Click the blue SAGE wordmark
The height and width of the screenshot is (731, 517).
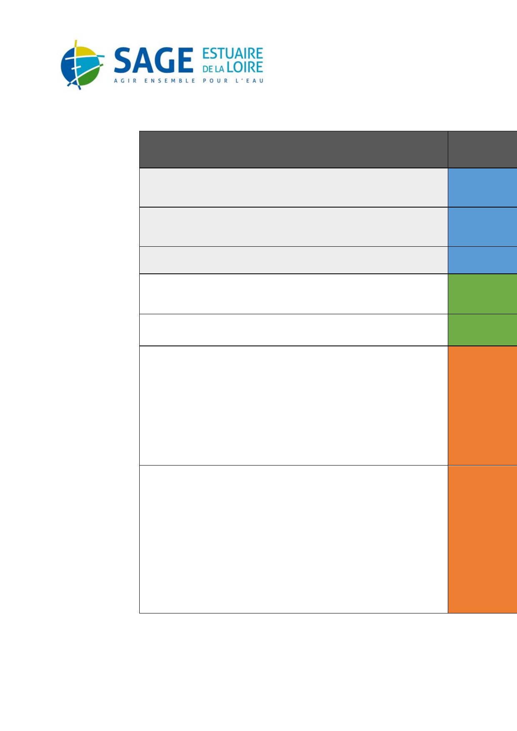153,60
